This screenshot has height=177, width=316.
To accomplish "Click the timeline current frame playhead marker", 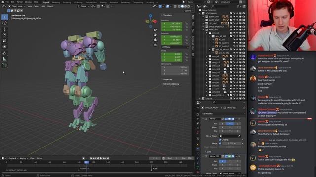I will click(x=87, y=162).
